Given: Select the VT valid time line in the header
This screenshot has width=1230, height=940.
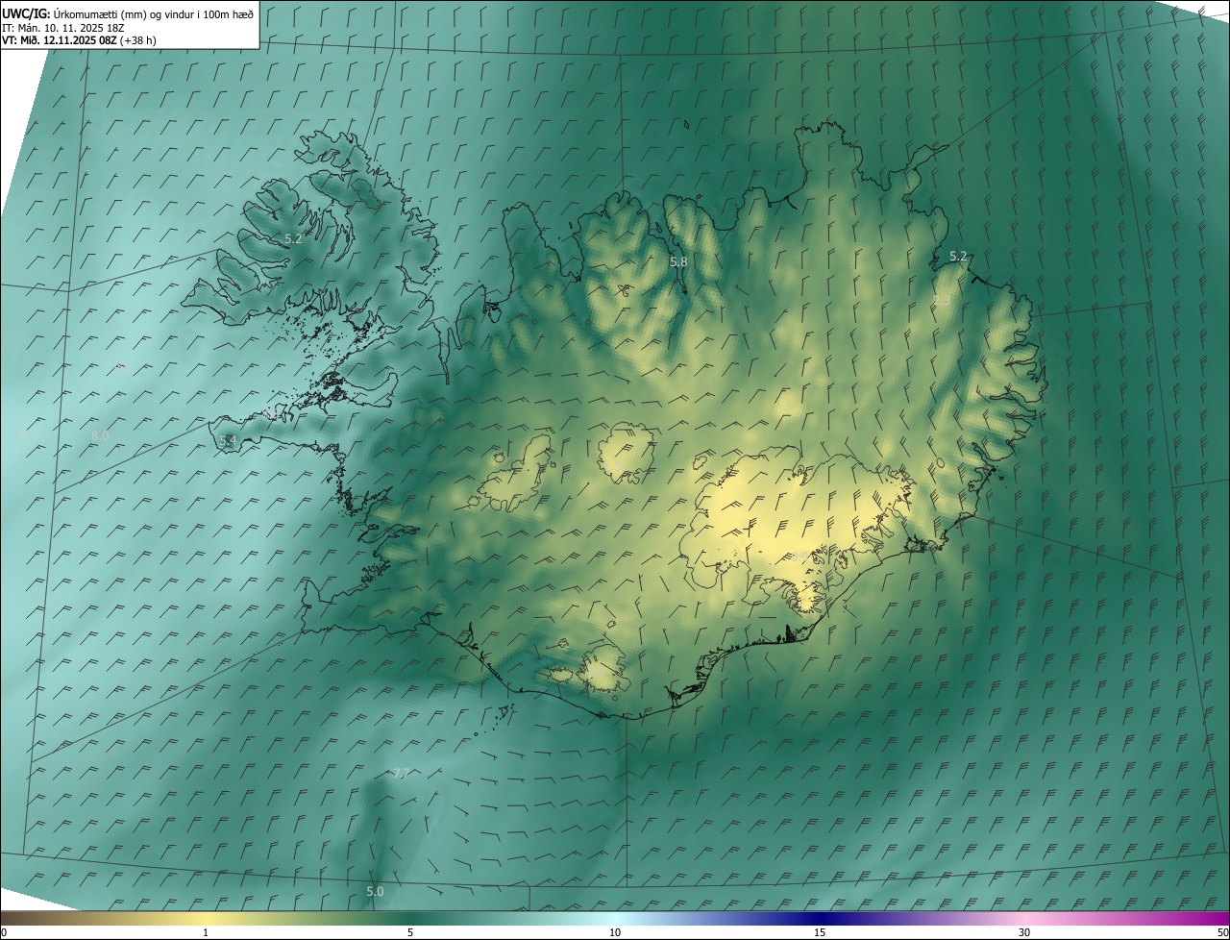Looking at the screenshot, I should tap(79, 40).
